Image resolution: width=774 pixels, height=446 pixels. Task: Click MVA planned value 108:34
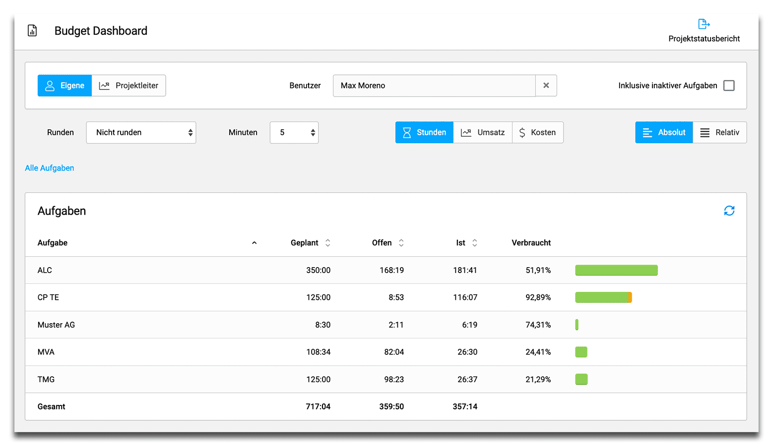318,352
